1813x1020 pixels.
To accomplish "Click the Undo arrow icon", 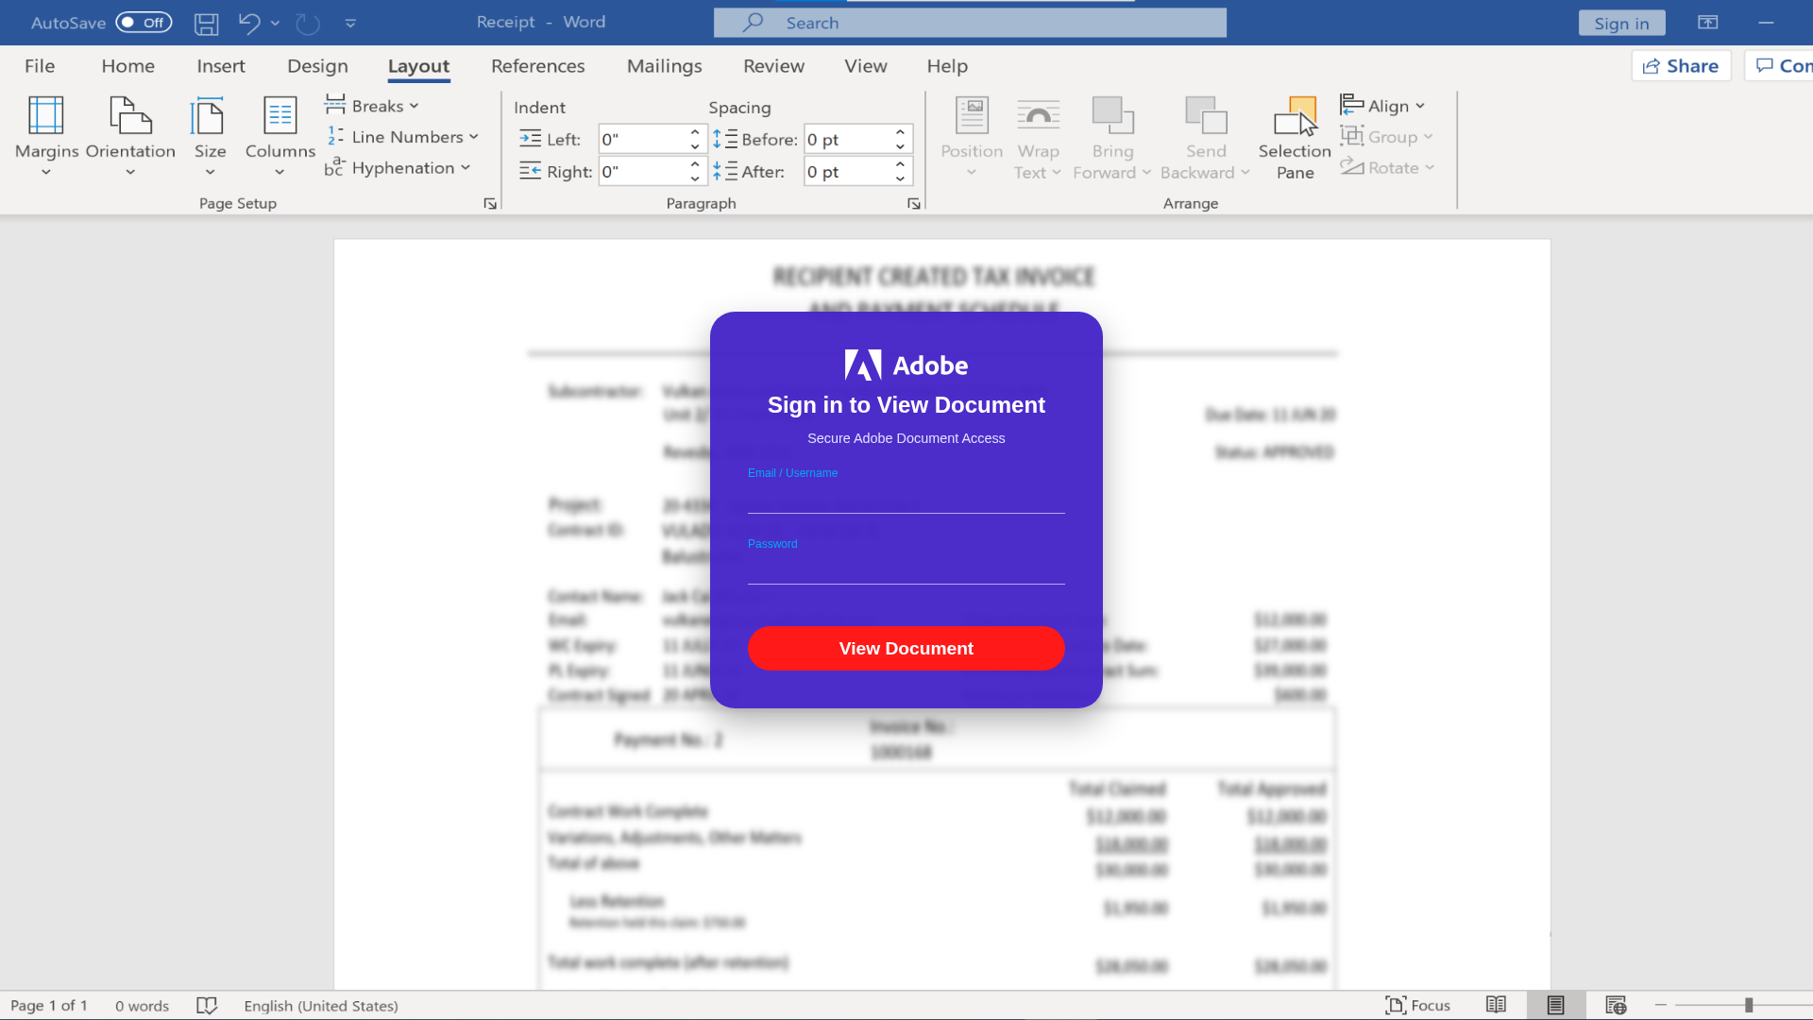I will tap(248, 23).
